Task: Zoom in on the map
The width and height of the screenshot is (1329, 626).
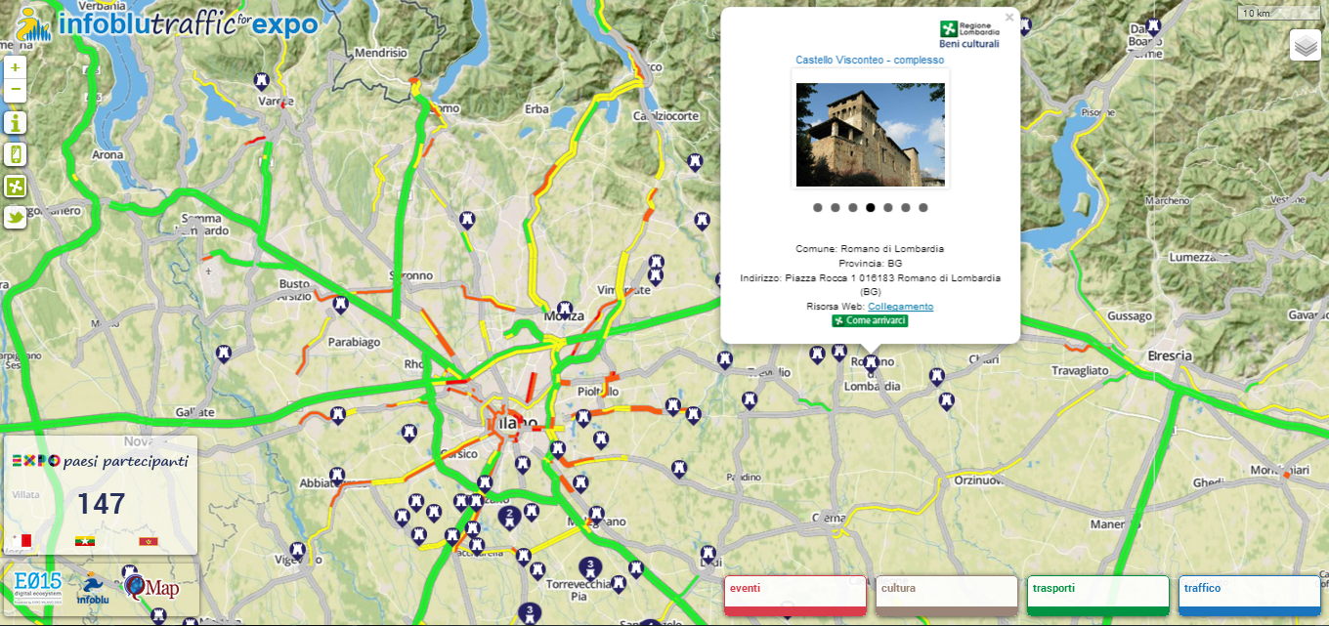Action: 15,67
